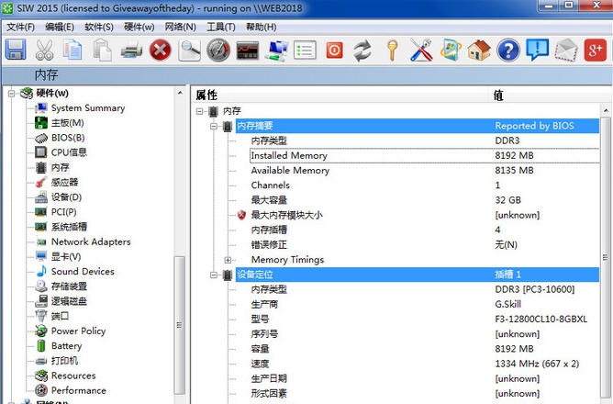Click the 值 column header
This screenshot has width=613, height=404.
(x=550, y=95)
